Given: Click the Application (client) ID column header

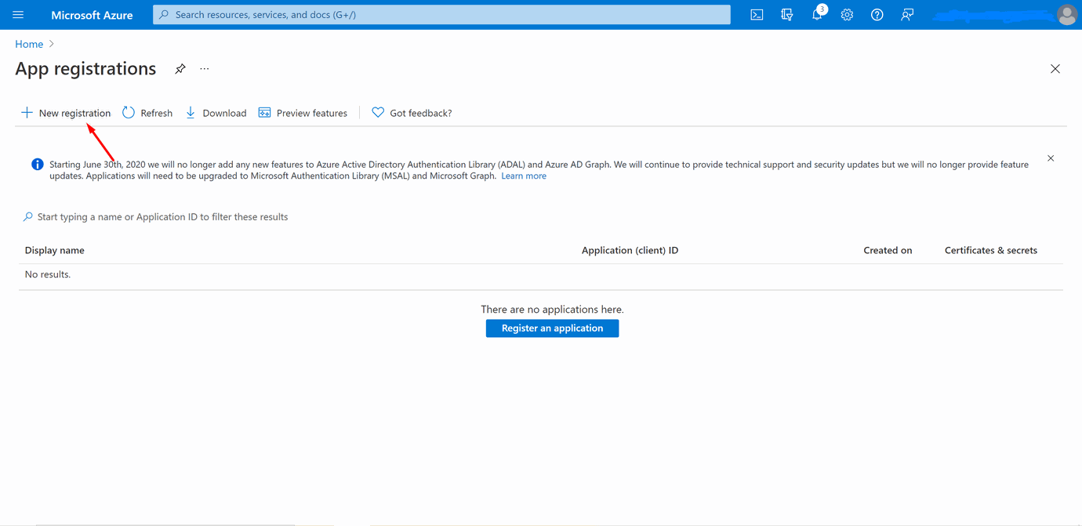Looking at the screenshot, I should click(x=630, y=251).
